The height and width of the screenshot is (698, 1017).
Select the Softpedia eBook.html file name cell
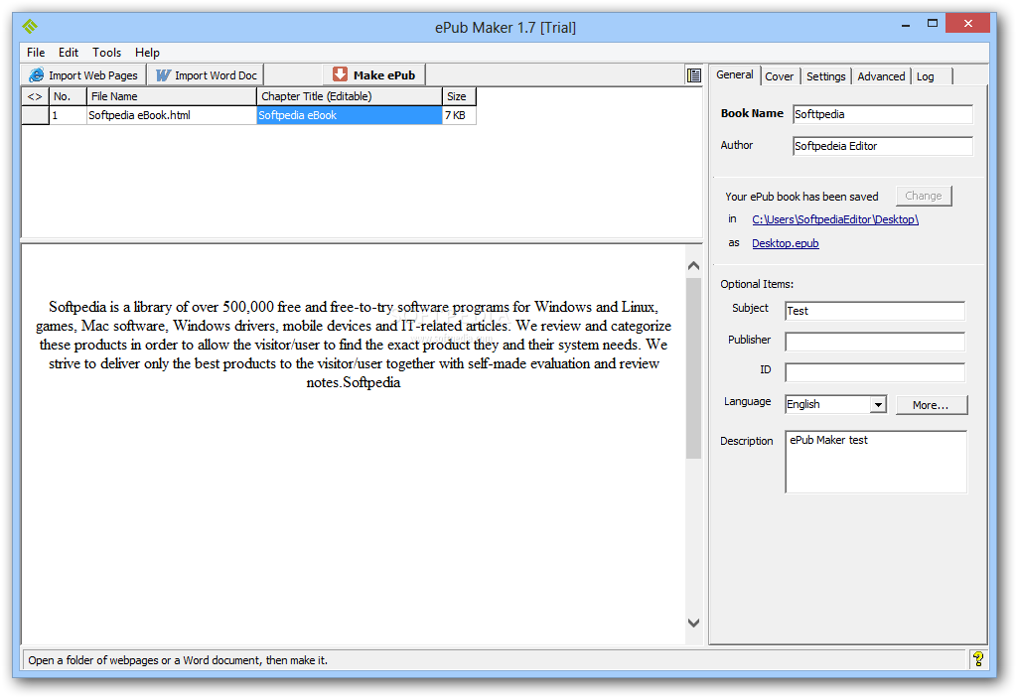(172, 115)
